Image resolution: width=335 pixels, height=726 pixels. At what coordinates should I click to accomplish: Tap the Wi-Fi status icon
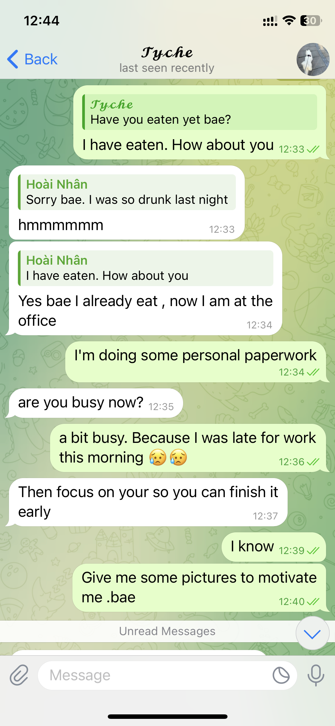point(289,21)
